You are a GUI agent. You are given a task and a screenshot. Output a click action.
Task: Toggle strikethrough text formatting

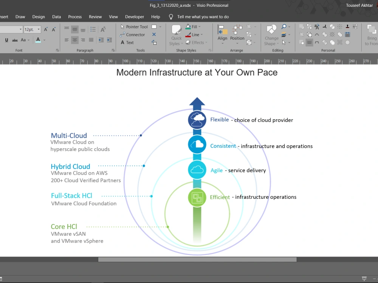click(15, 40)
